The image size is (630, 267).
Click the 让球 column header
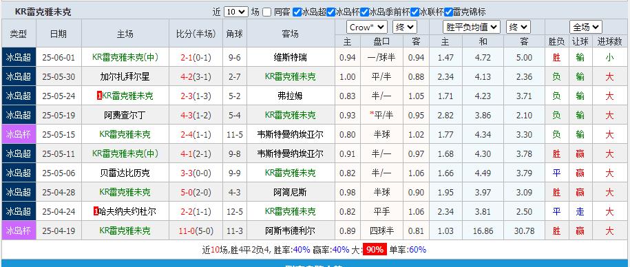coord(580,41)
